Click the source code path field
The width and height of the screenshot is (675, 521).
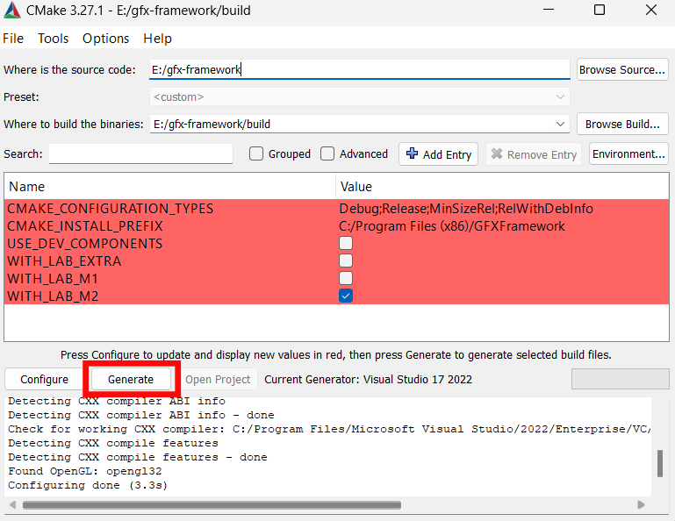[360, 69]
